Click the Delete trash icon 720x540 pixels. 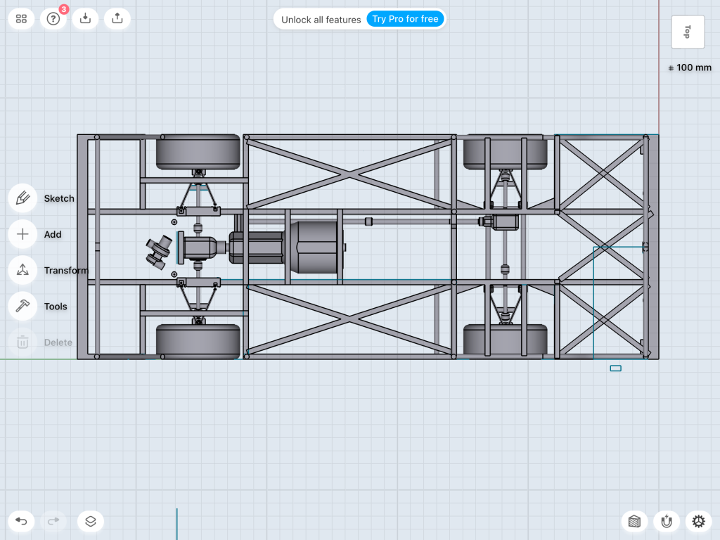pos(22,342)
